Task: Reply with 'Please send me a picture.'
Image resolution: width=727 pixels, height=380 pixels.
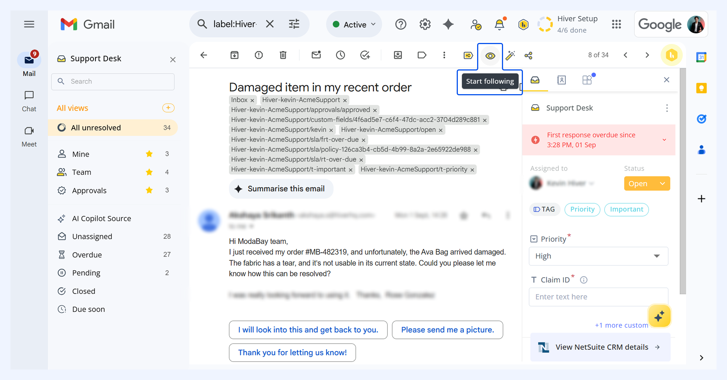Action: [x=447, y=330]
